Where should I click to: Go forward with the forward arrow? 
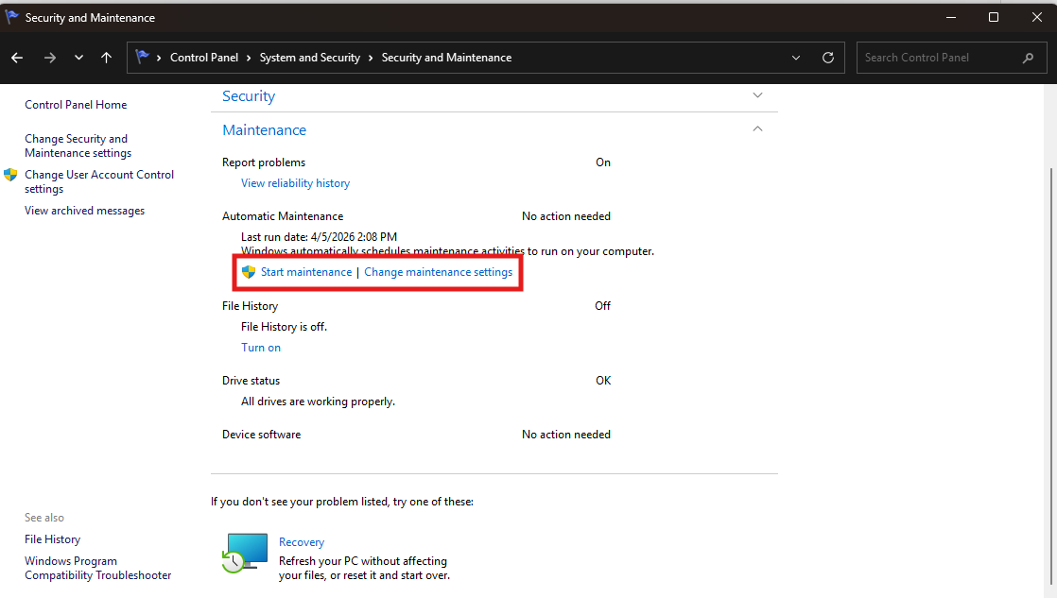pos(50,58)
